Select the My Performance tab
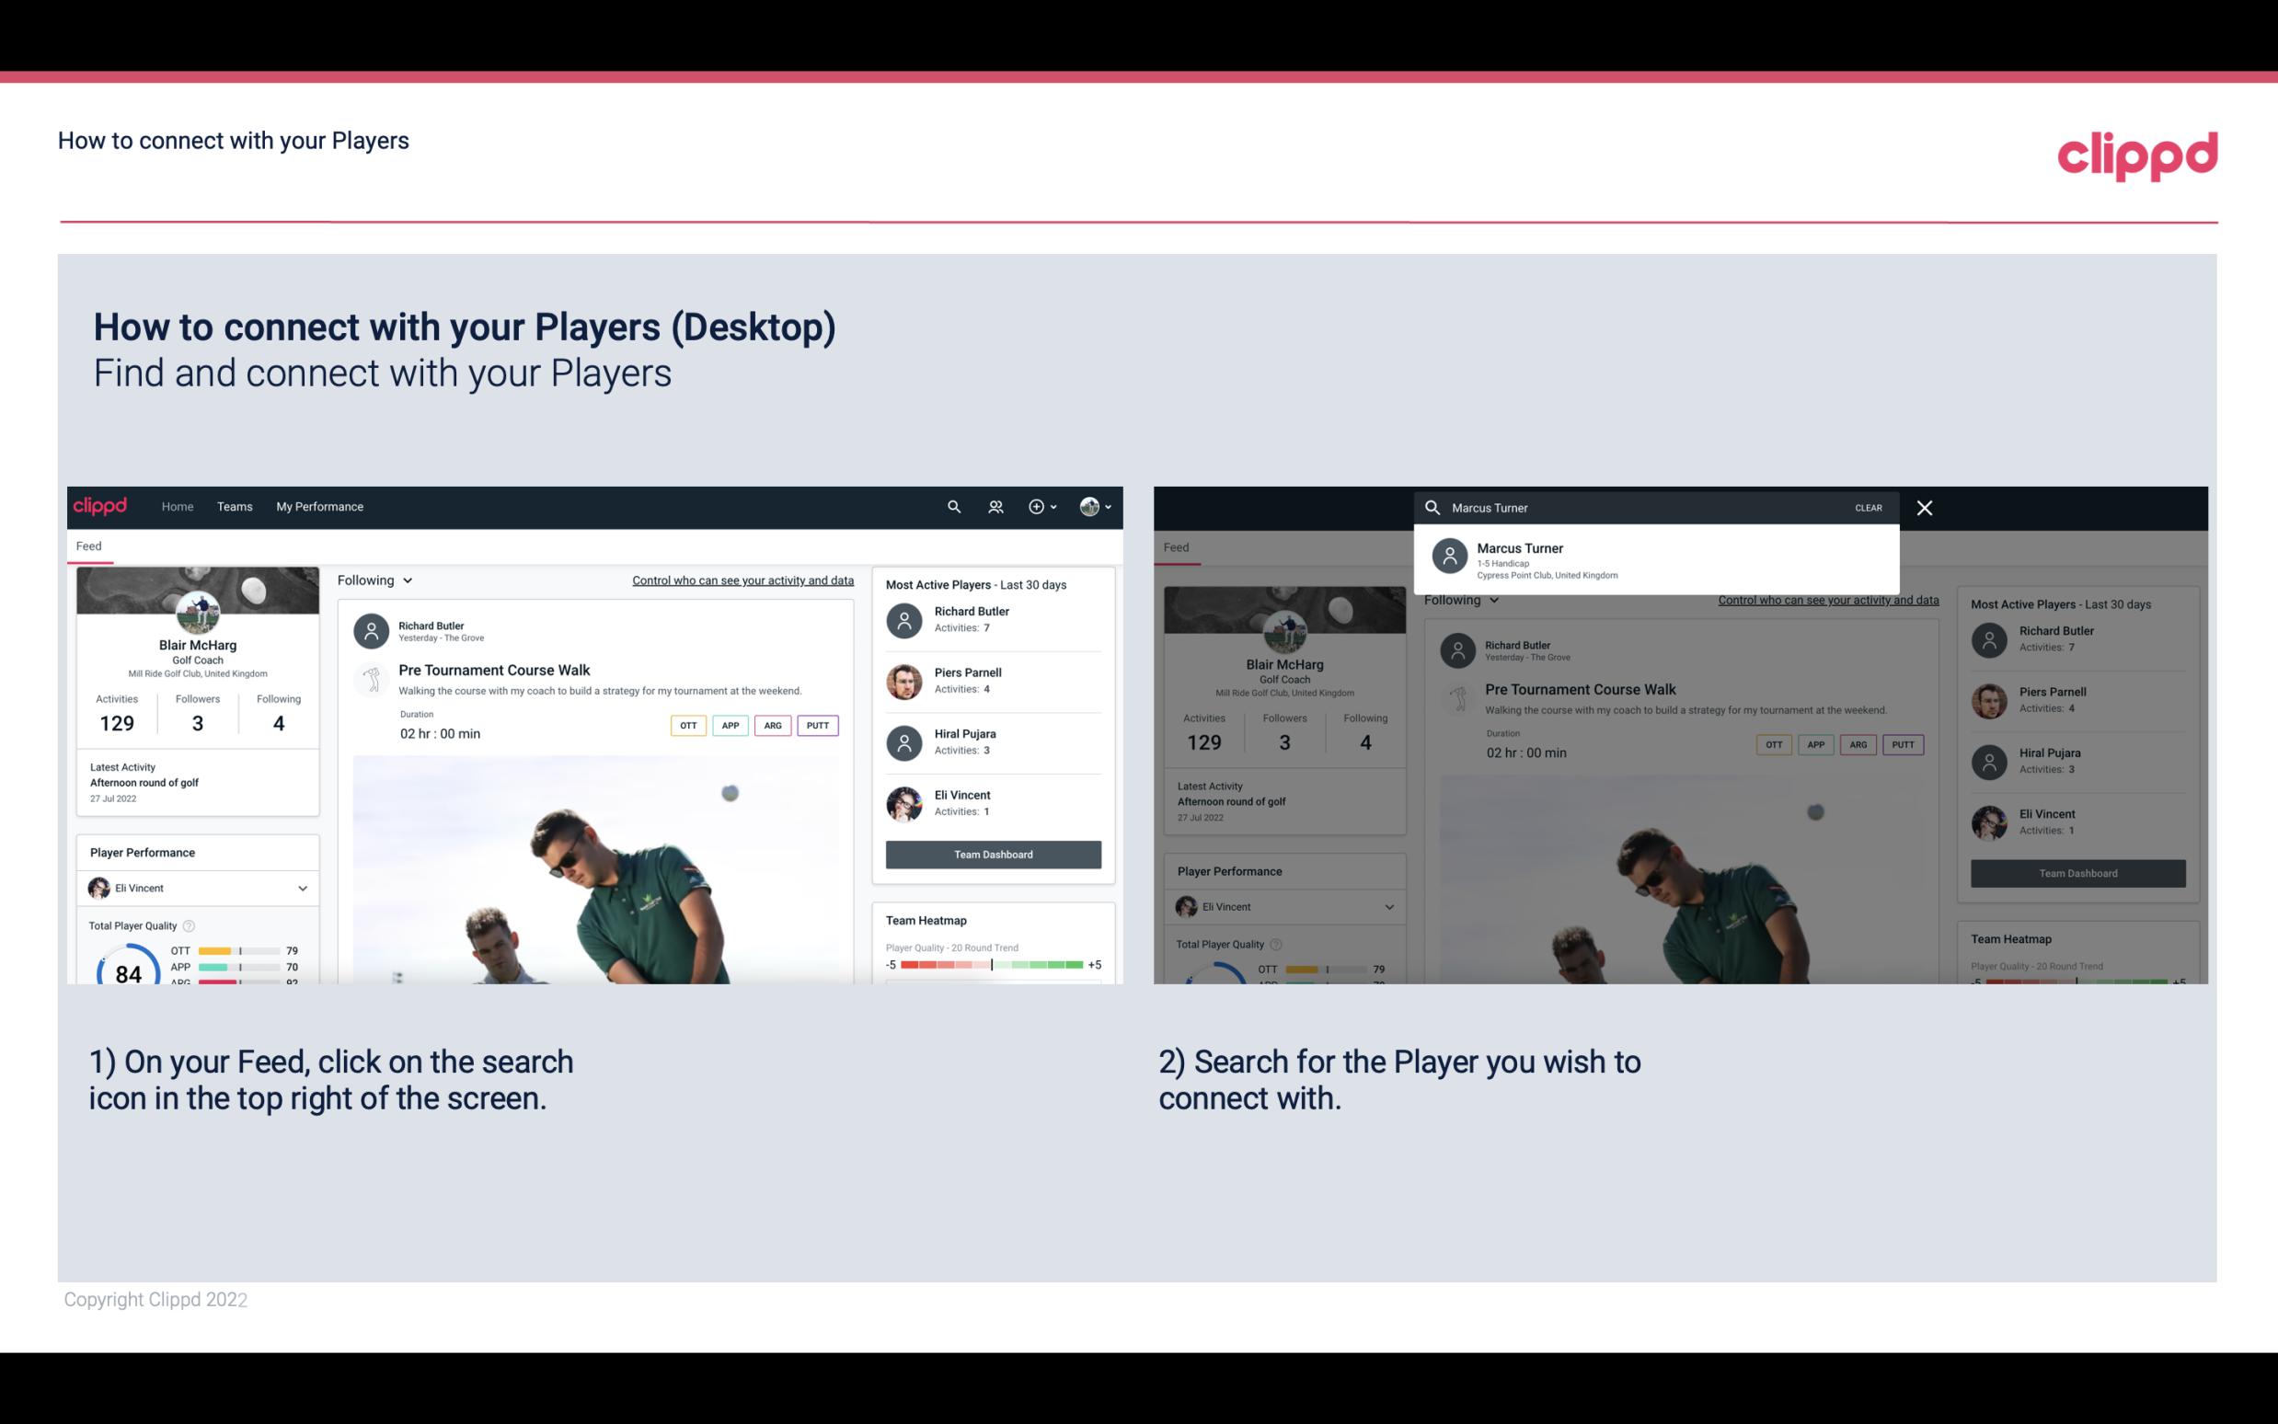2278x1424 pixels. (x=320, y=505)
